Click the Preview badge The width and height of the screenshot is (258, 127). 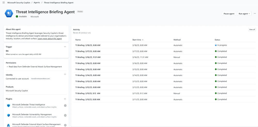80,12
